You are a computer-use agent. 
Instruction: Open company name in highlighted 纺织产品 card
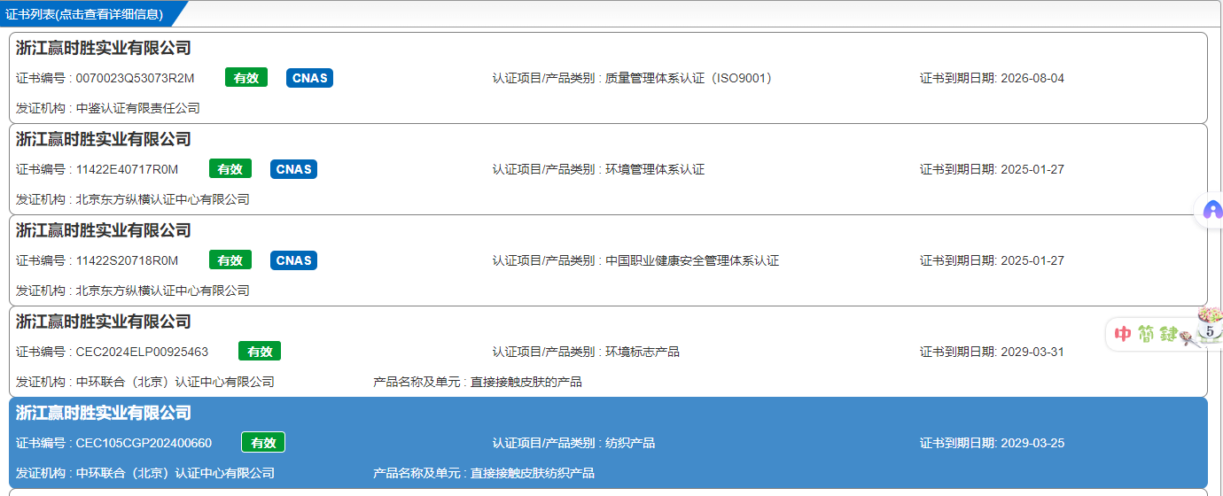pos(104,413)
